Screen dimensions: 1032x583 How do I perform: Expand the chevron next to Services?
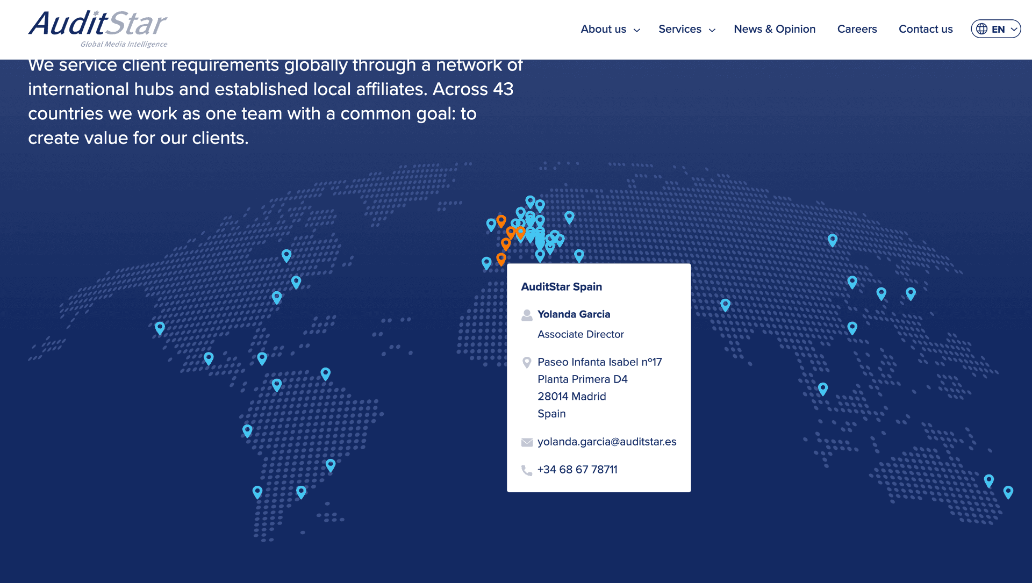pos(712,30)
